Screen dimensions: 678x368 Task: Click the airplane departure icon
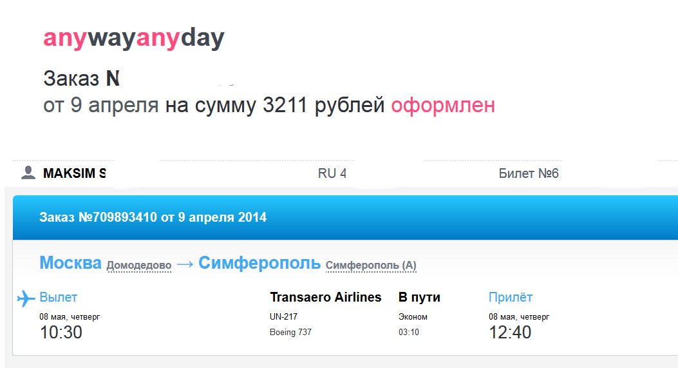(26, 298)
